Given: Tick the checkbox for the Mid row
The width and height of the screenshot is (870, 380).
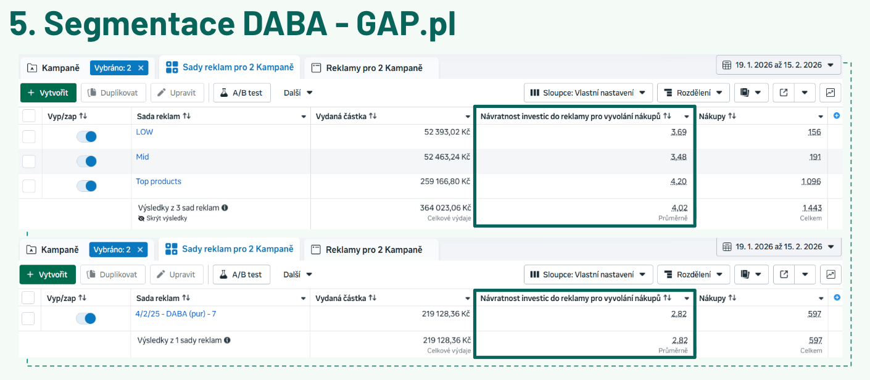Looking at the screenshot, I should coord(29,161).
